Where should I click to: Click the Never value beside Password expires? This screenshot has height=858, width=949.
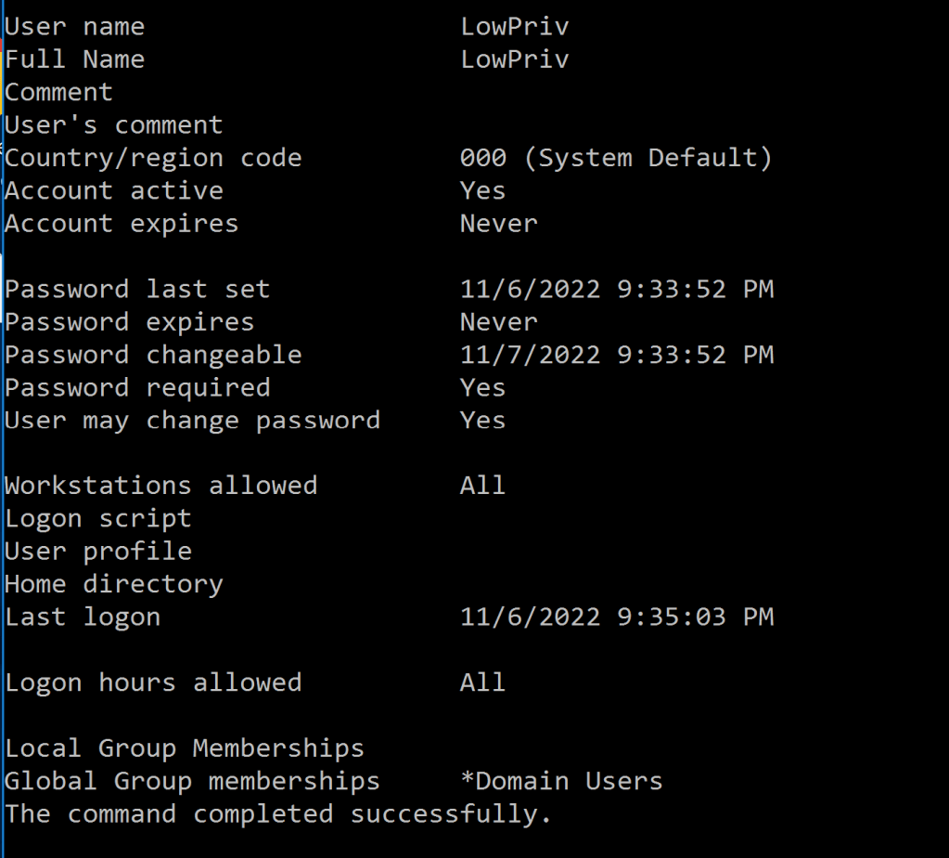[x=498, y=322]
